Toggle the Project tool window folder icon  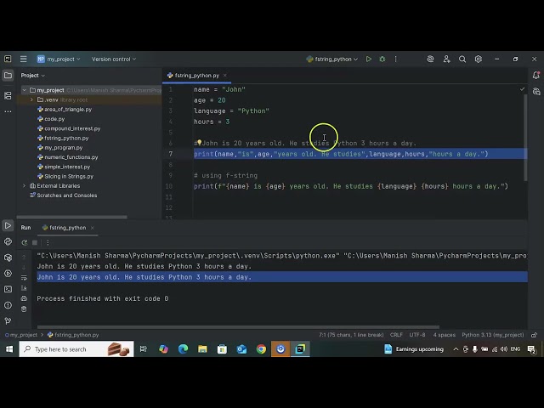[x=8, y=76]
